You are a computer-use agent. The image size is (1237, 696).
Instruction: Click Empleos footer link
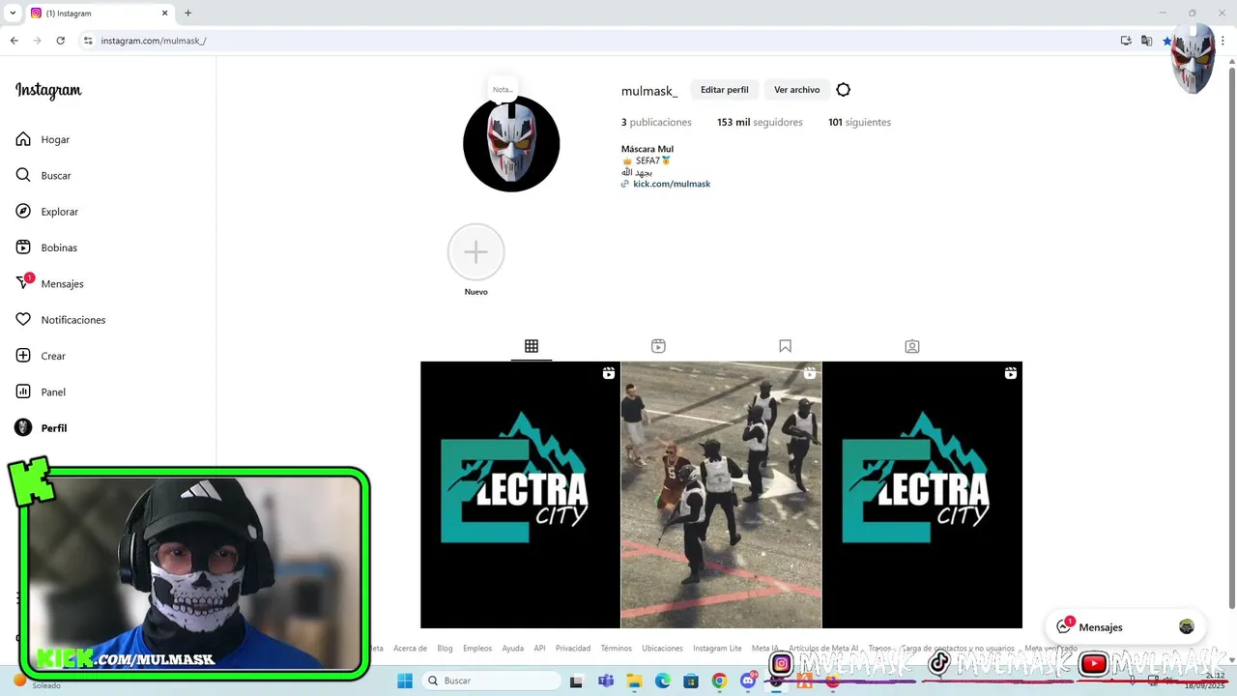(477, 649)
